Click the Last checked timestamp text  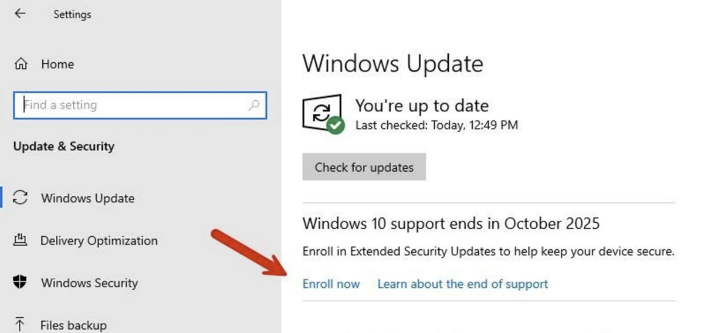pos(436,125)
